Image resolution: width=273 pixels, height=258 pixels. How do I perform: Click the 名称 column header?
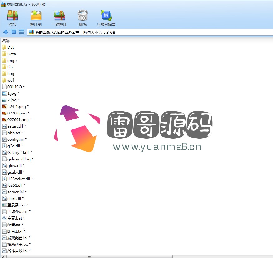[6, 41]
